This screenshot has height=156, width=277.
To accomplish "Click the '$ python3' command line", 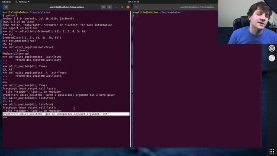I will tap(10, 16).
